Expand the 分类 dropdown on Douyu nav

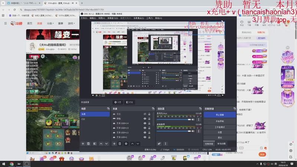click(x=50, y=23)
